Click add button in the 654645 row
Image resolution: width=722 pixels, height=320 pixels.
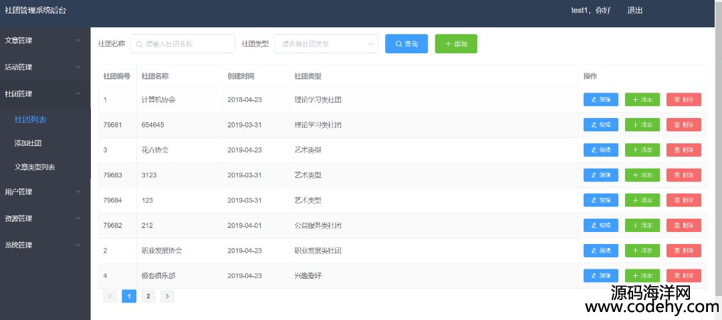[642, 125]
